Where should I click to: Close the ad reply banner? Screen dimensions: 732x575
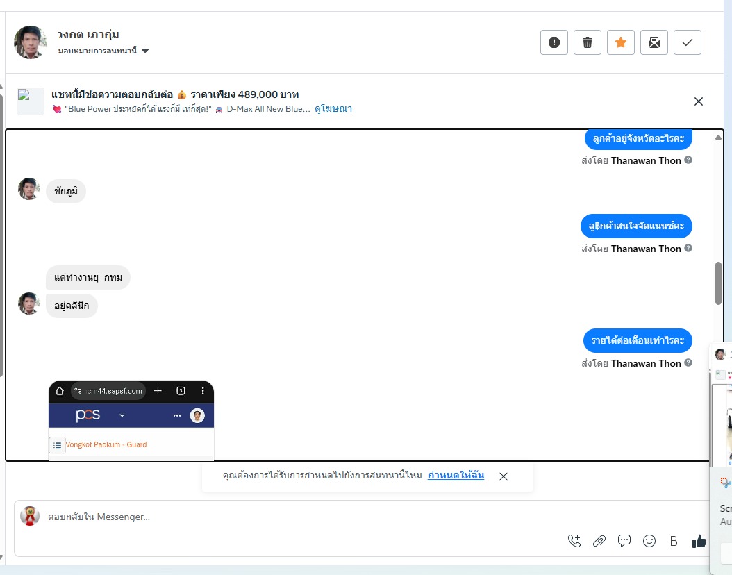(x=699, y=101)
